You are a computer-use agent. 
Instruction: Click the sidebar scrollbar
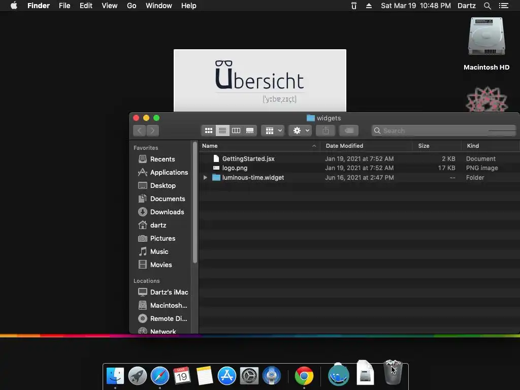click(x=195, y=202)
